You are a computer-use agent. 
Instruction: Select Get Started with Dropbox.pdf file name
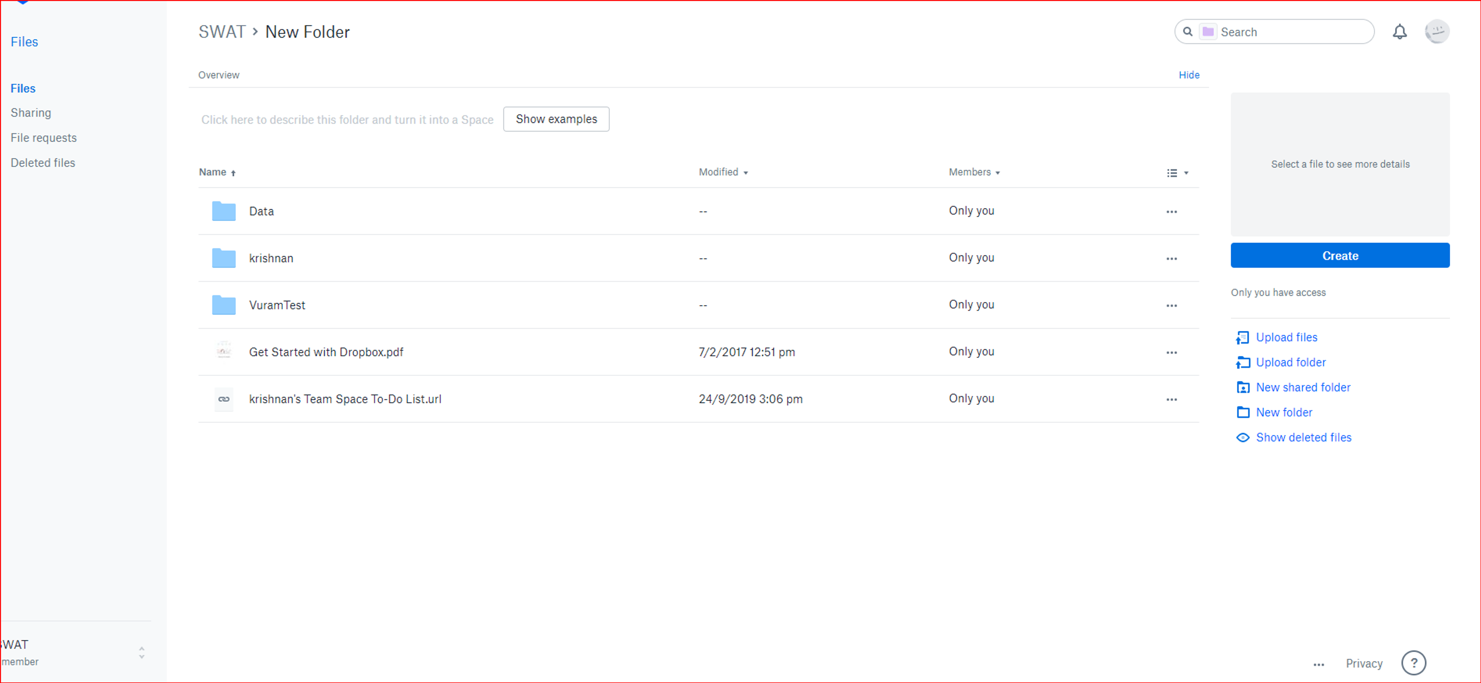(x=326, y=352)
